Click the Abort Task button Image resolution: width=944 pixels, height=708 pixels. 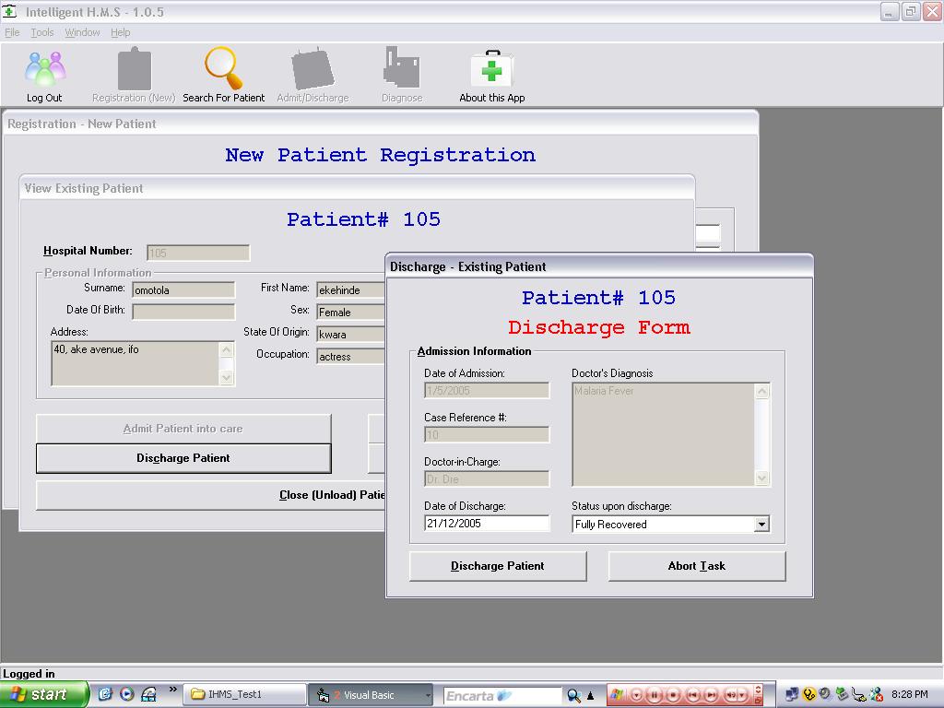(x=697, y=566)
